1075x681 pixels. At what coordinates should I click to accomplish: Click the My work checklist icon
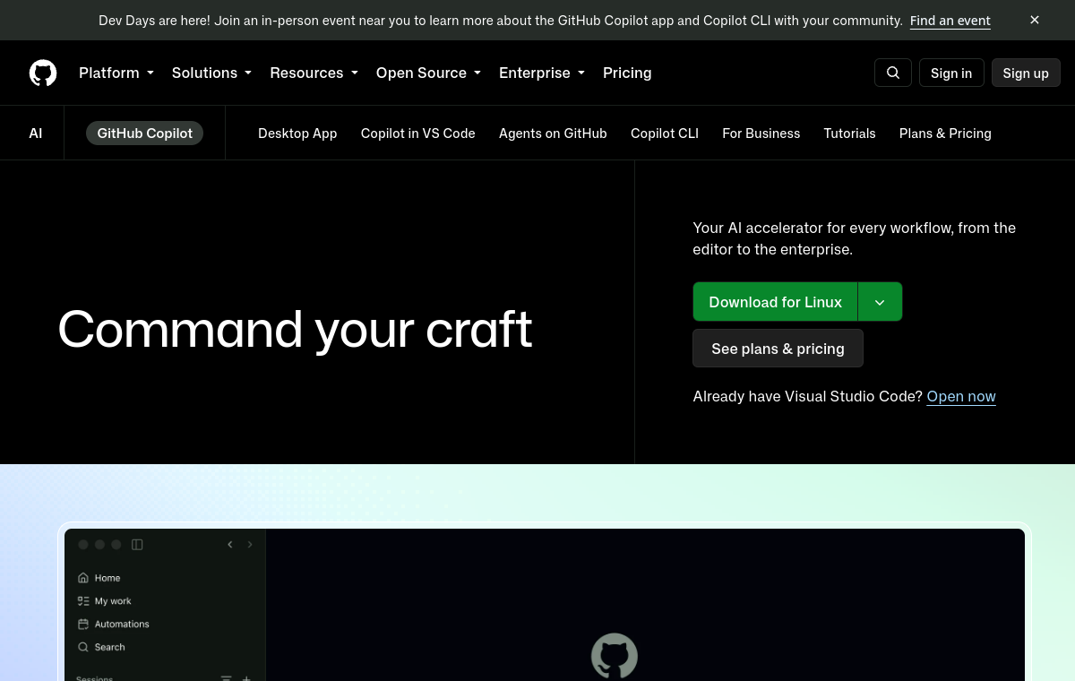click(x=83, y=601)
